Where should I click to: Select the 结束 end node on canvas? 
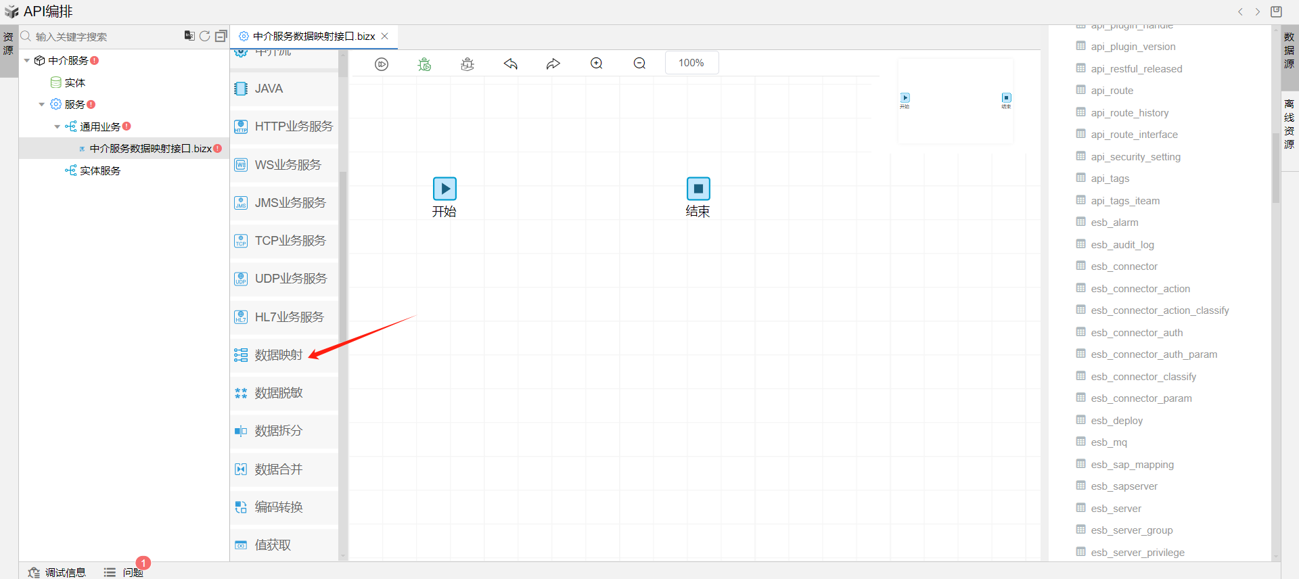click(x=698, y=189)
